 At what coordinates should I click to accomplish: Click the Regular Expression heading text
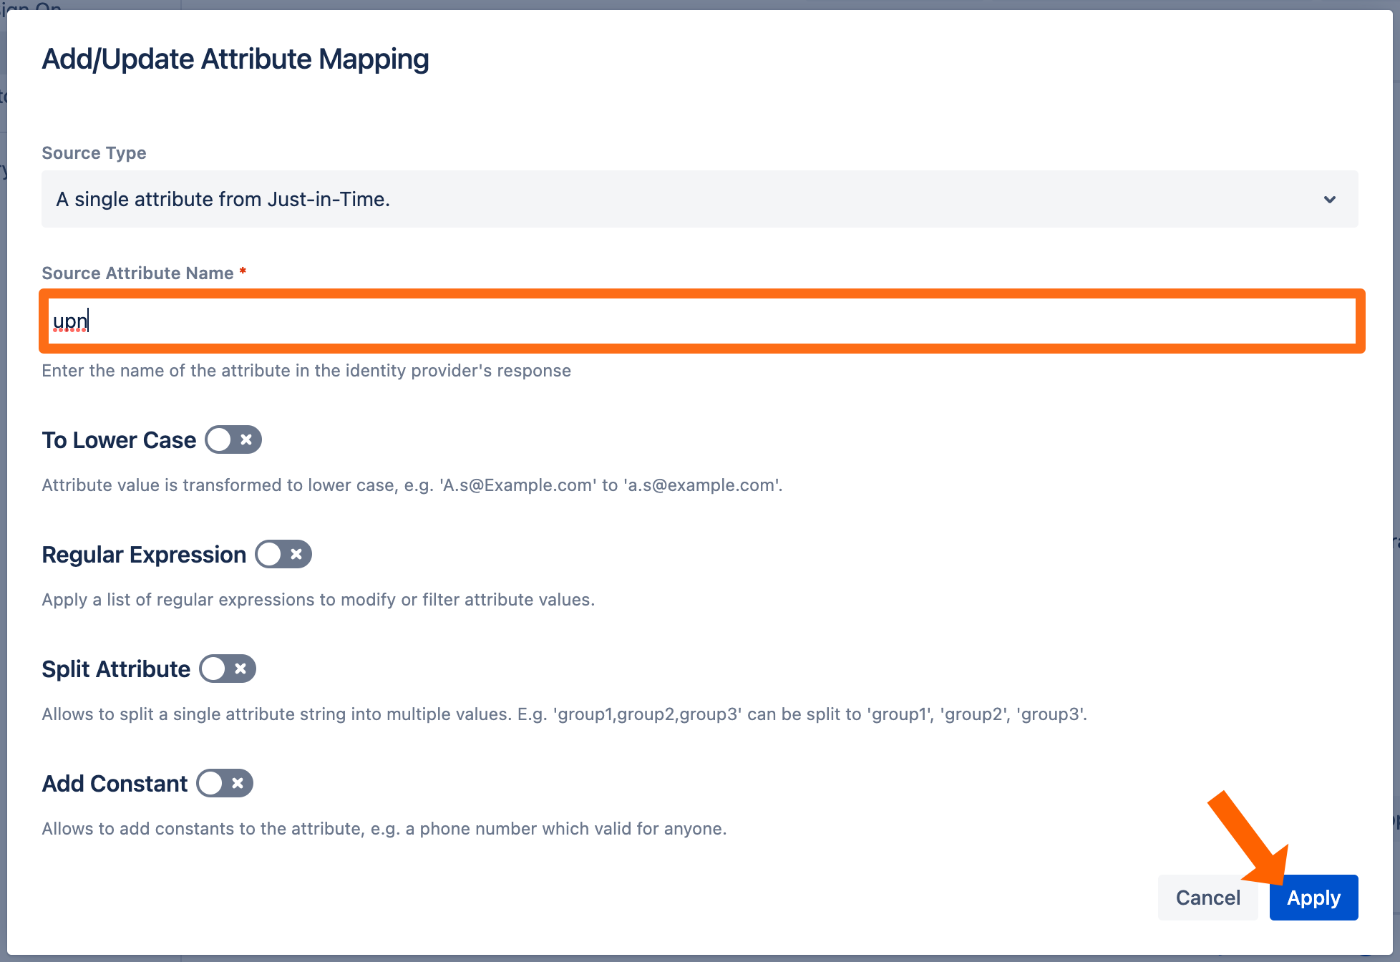pos(144,555)
